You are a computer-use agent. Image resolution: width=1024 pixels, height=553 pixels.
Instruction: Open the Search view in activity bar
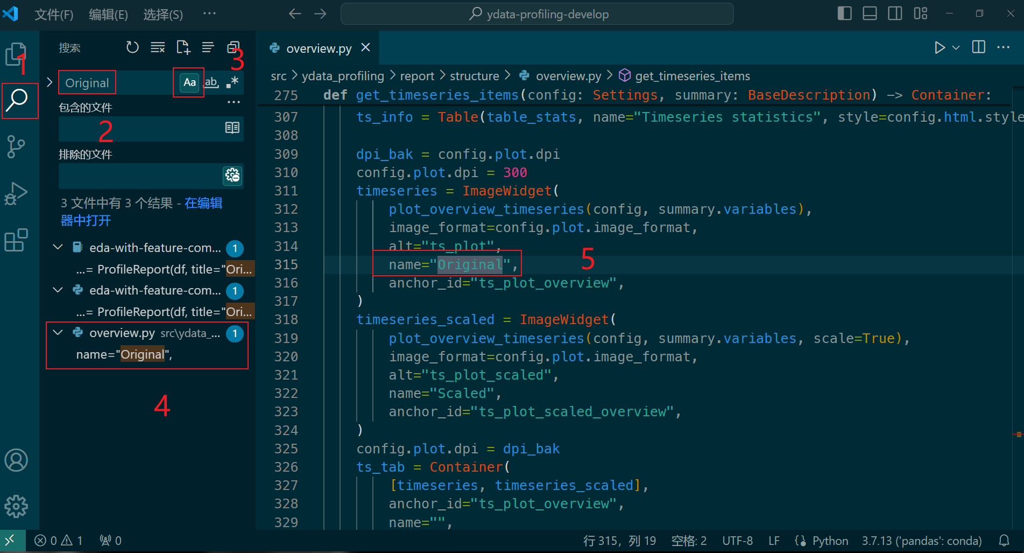click(x=17, y=100)
